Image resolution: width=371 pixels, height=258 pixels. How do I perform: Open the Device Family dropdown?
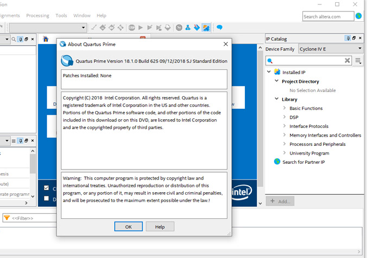point(331,49)
